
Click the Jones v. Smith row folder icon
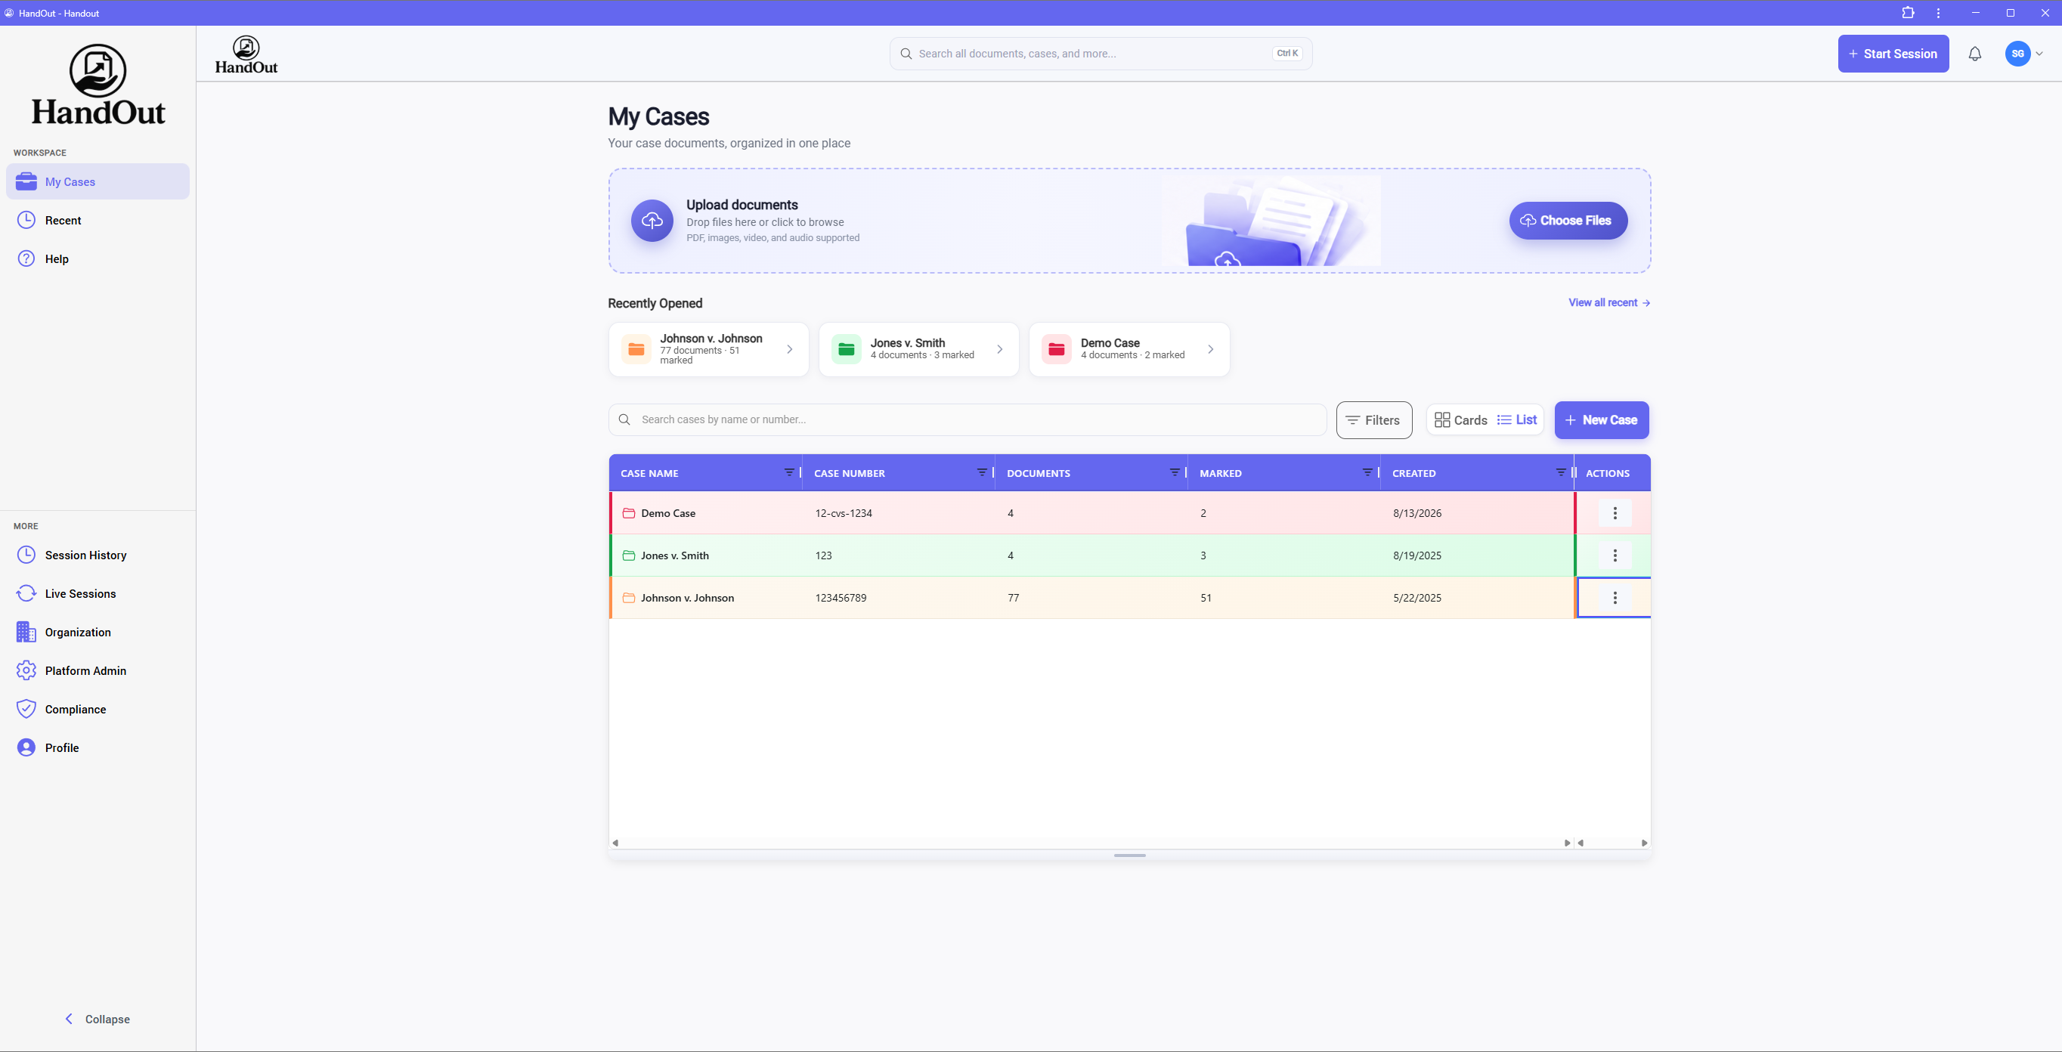coord(629,555)
